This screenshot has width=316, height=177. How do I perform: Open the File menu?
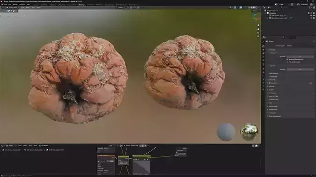point(6,4)
